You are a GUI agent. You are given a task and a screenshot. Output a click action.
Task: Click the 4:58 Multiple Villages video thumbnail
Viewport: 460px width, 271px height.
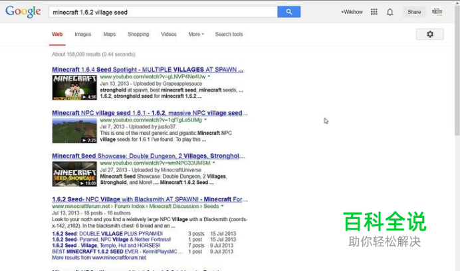point(74,88)
